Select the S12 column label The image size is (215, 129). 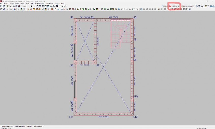135,117
